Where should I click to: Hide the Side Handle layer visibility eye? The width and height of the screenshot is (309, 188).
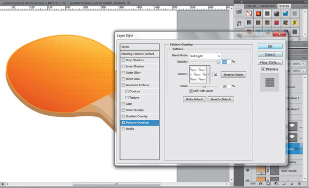248,170
